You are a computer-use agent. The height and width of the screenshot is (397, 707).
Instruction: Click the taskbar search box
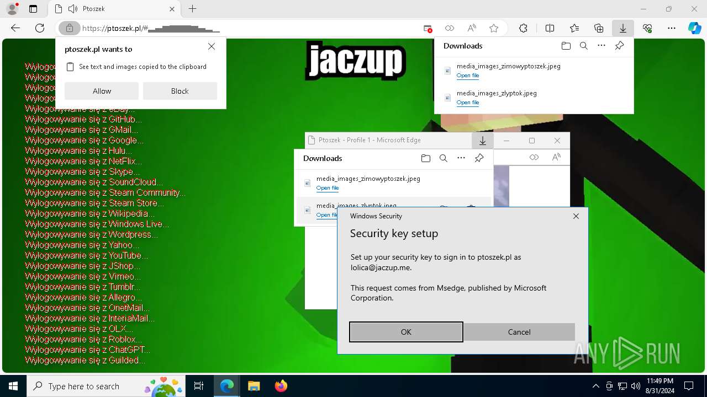(107, 386)
